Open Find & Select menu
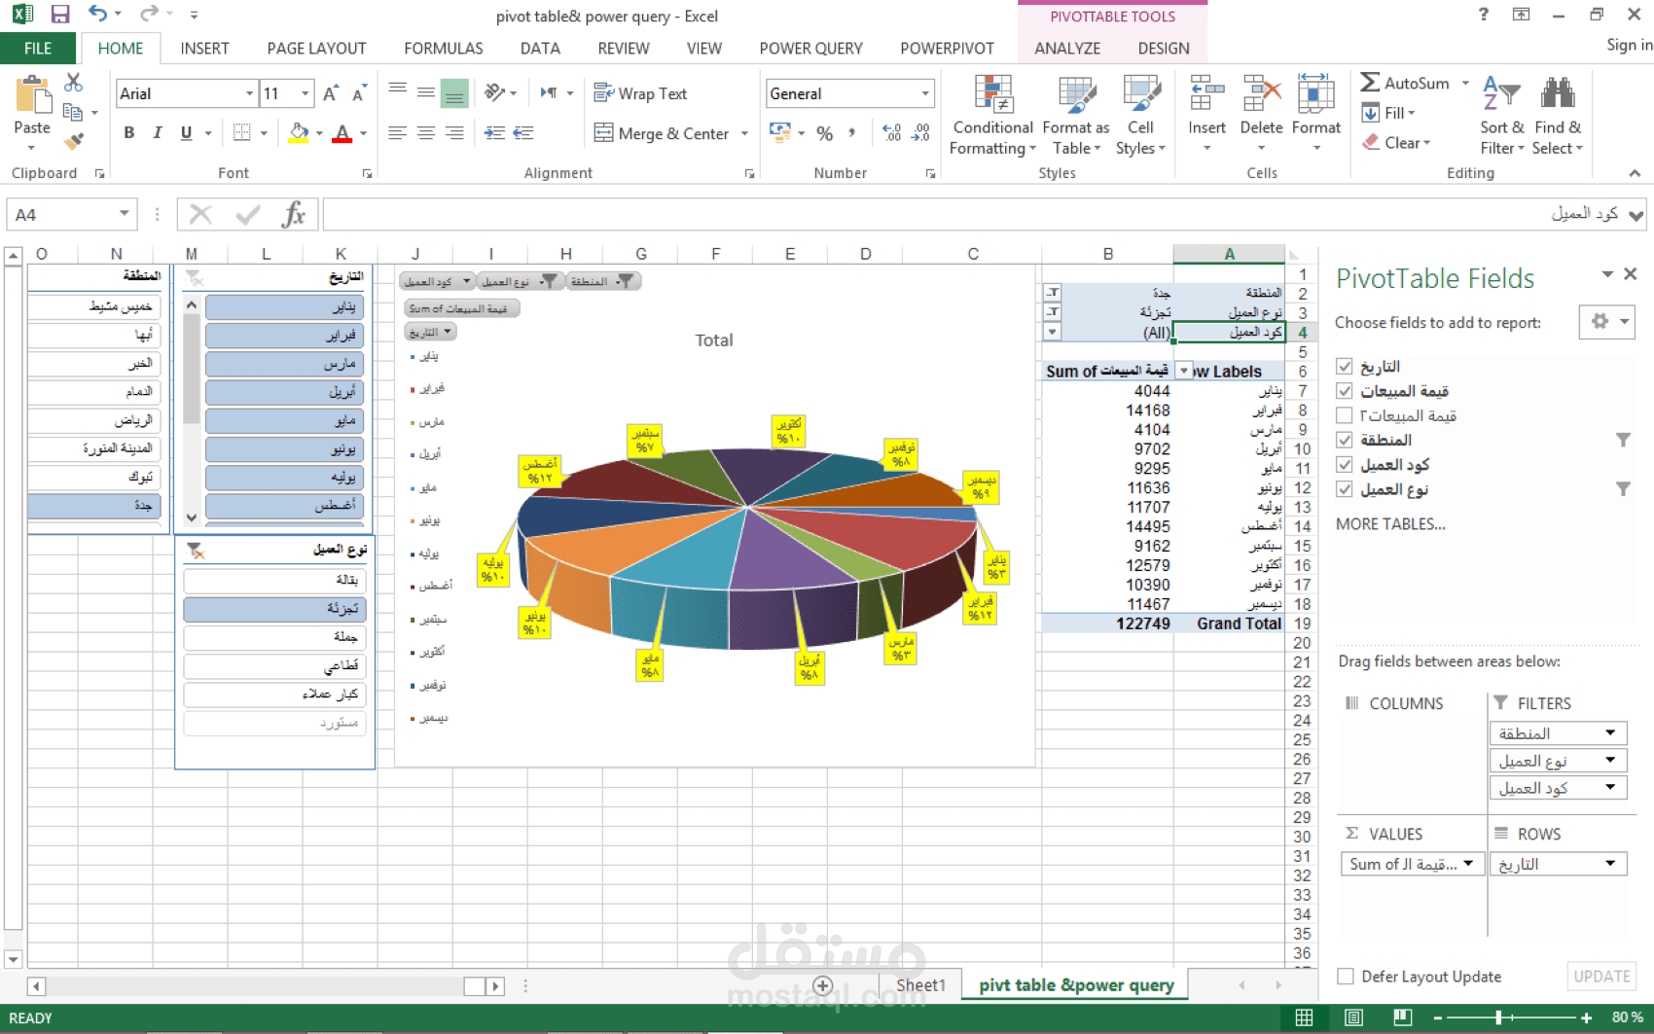This screenshot has height=1034, width=1654. (1558, 116)
